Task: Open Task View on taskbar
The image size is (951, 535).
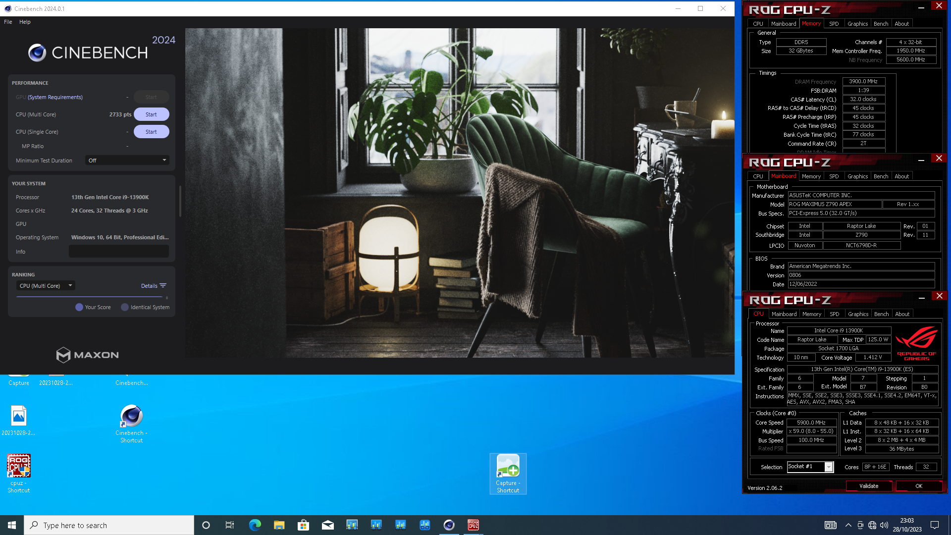Action: [230, 525]
